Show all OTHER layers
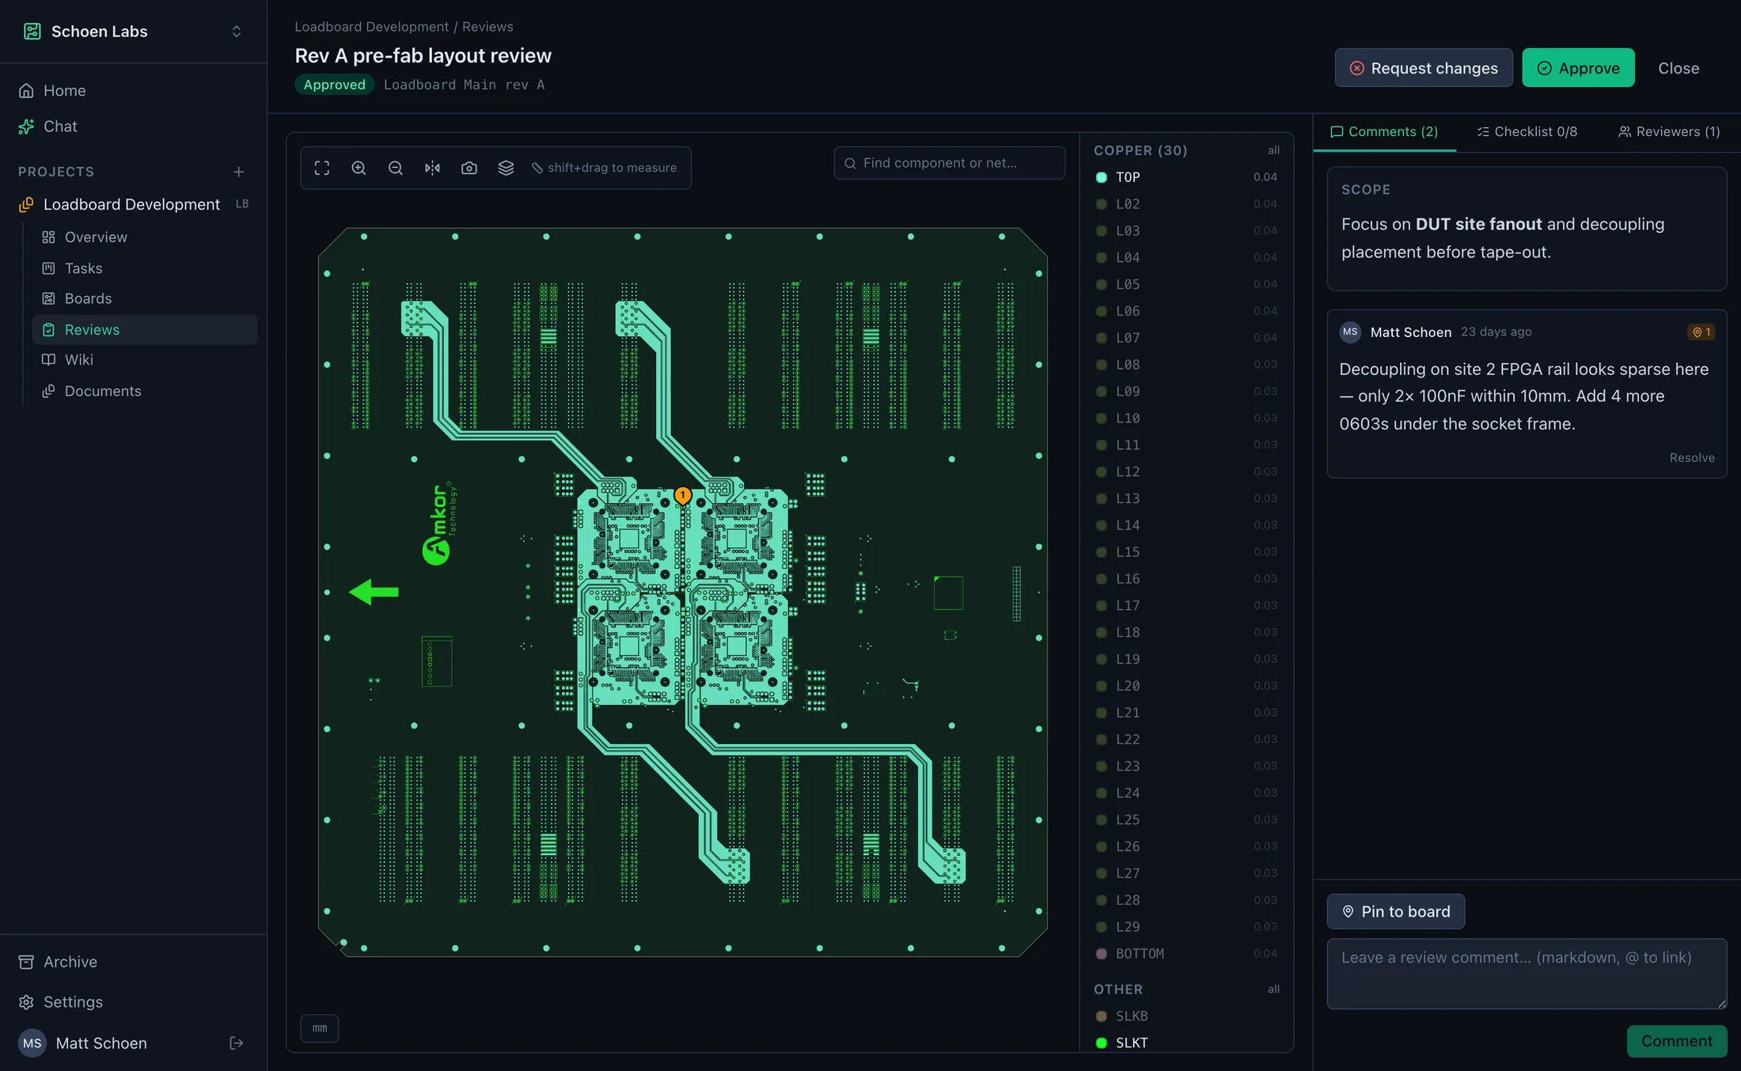 pyautogui.click(x=1273, y=990)
